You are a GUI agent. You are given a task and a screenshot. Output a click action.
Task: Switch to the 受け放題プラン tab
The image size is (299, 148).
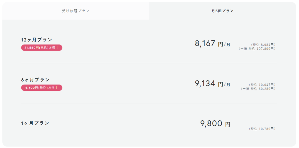coord(76,11)
